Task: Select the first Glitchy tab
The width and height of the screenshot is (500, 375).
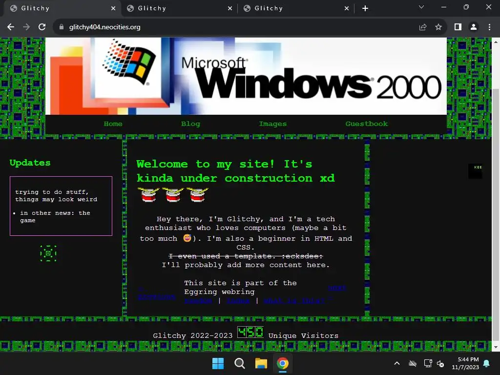Action: [x=62, y=8]
